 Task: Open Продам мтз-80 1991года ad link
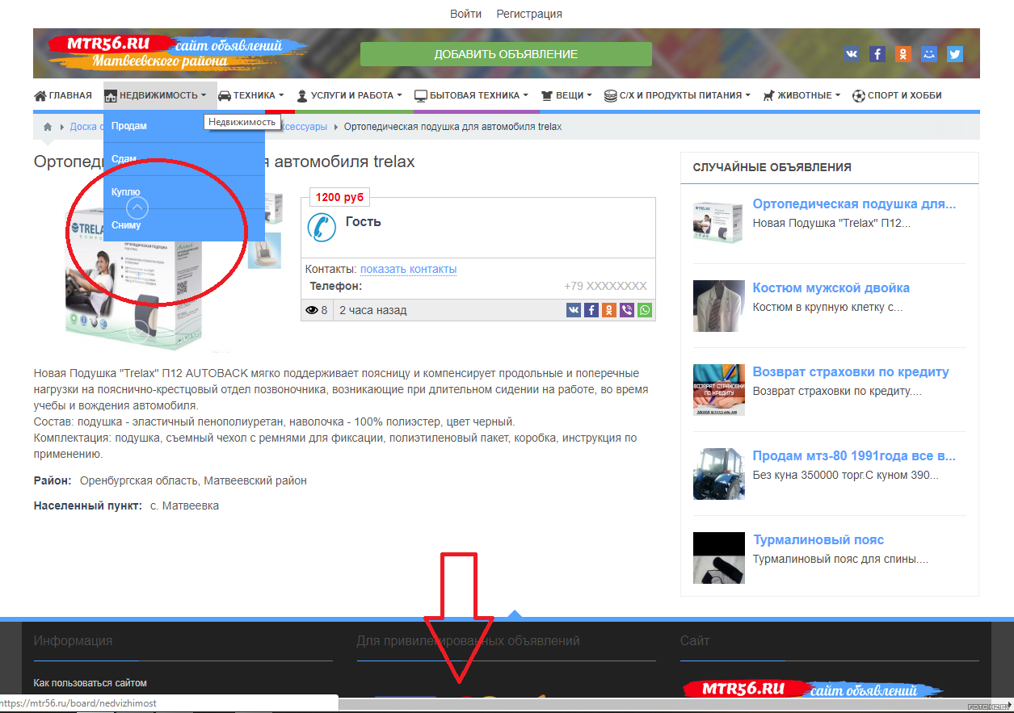coord(854,456)
